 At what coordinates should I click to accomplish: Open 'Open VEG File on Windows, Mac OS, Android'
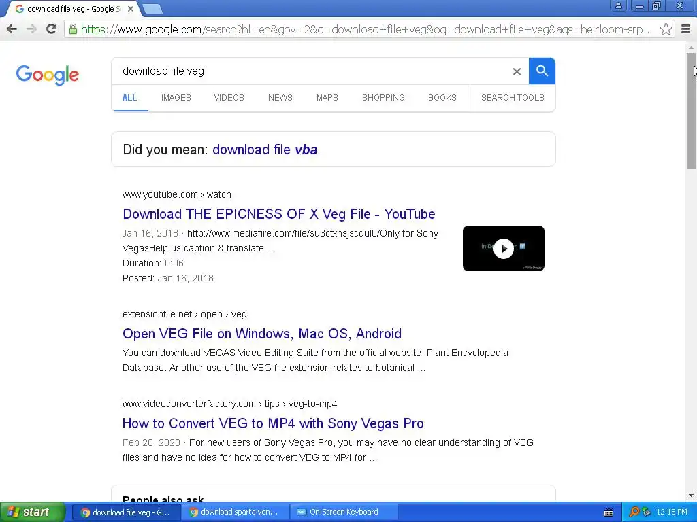(x=262, y=334)
